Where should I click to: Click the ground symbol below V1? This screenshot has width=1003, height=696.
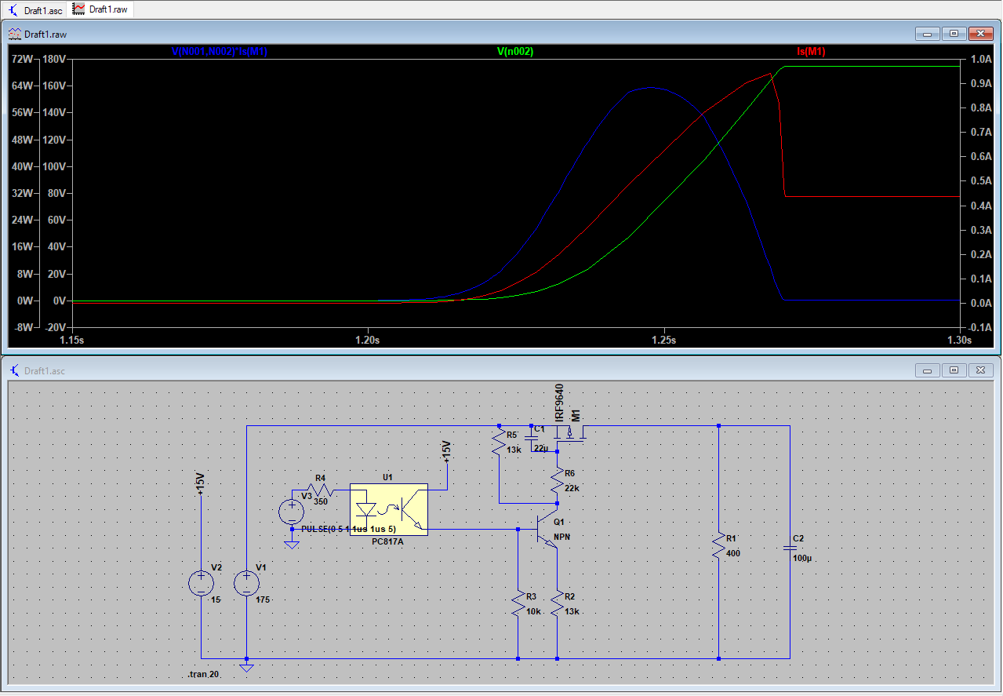[247, 667]
